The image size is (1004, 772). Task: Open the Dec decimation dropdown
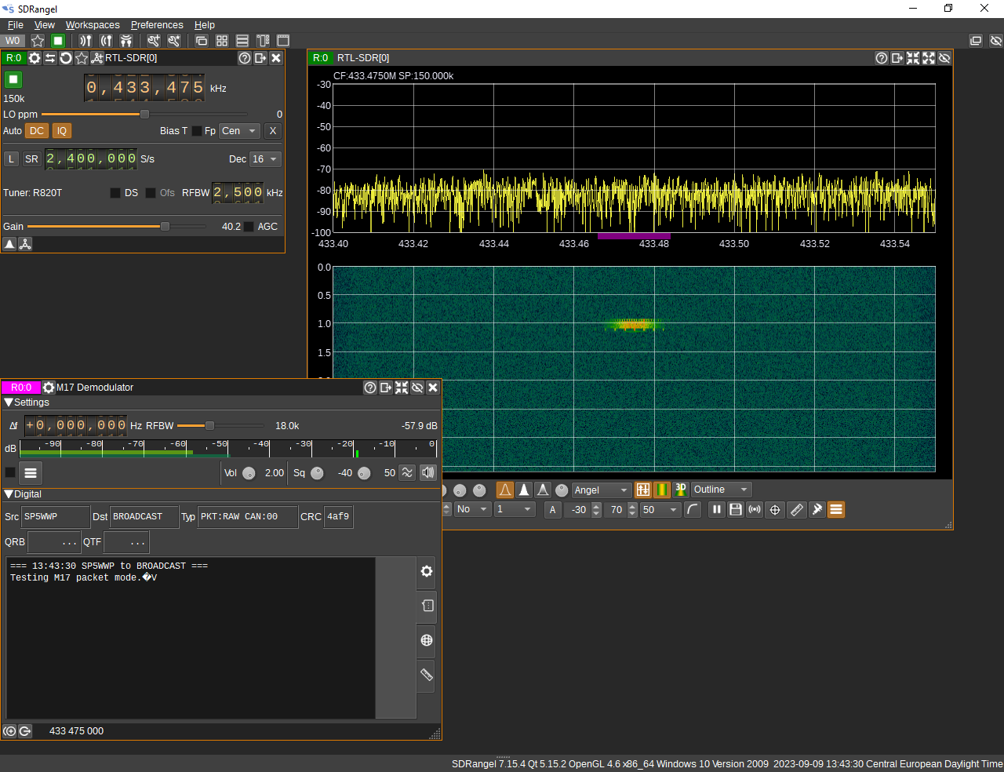(x=265, y=159)
